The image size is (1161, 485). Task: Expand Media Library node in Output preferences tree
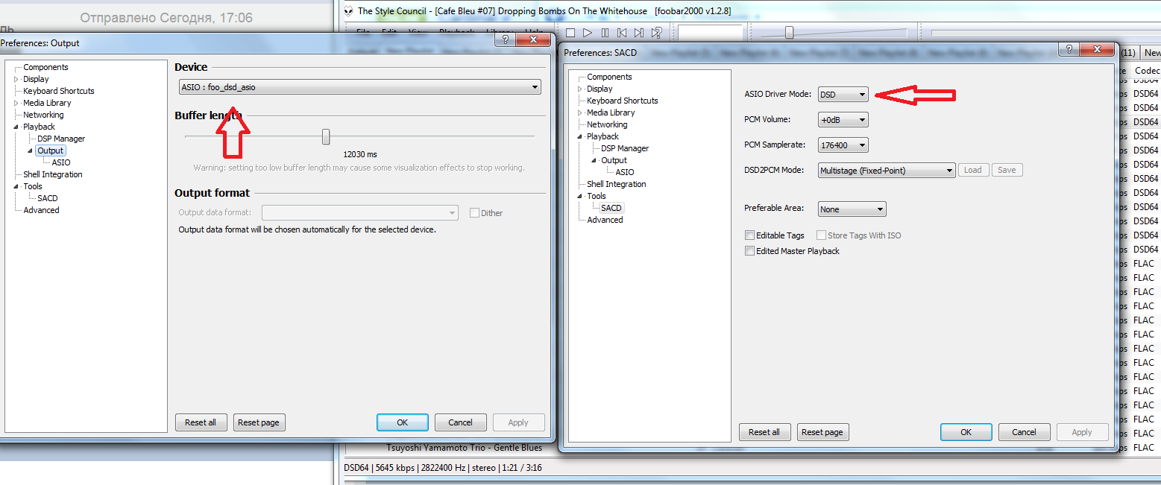coord(16,103)
